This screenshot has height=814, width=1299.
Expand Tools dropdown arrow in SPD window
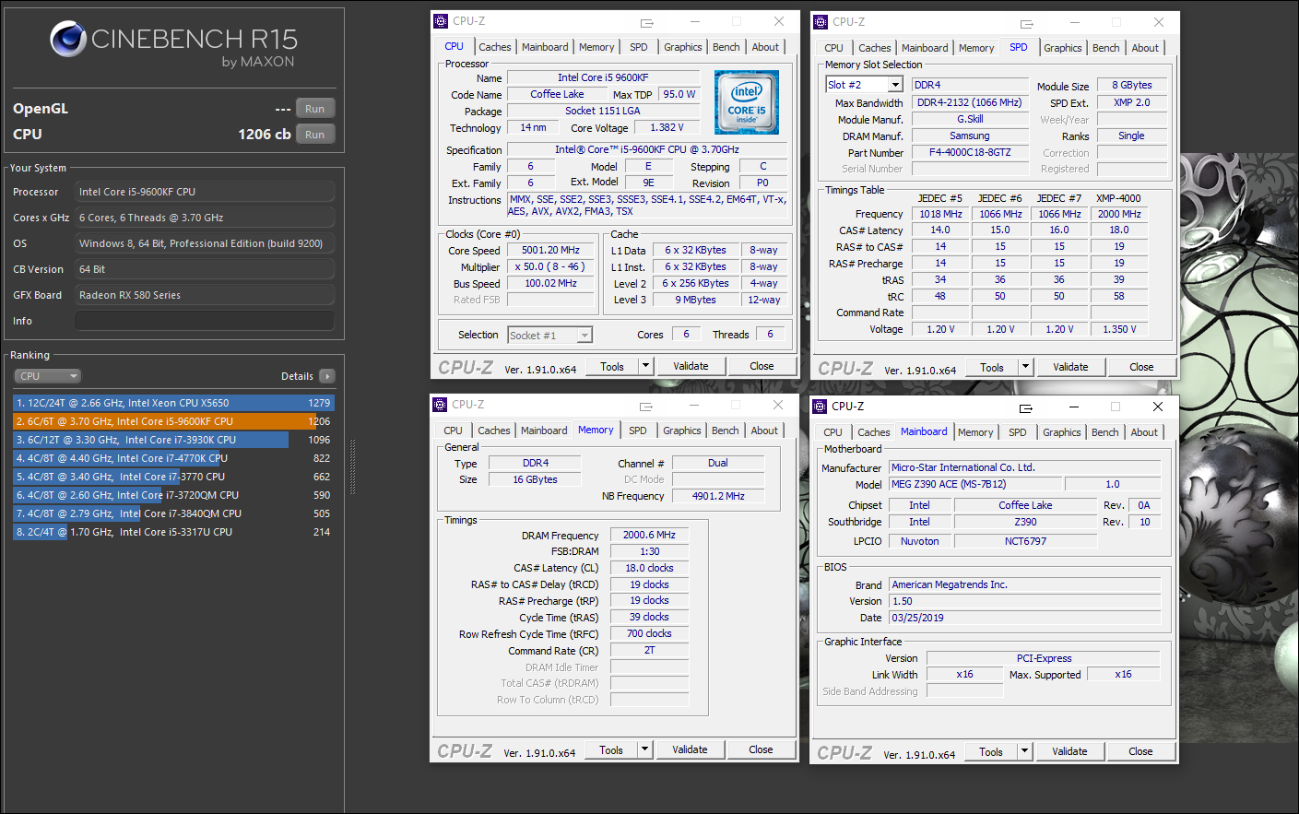click(x=1025, y=367)
